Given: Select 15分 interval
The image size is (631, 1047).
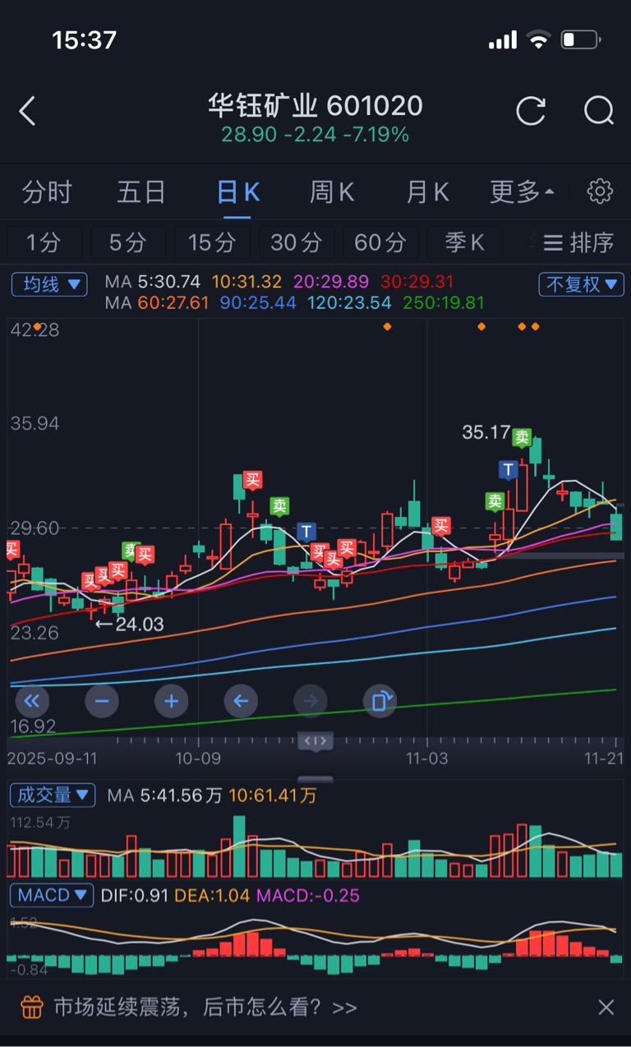Looking at the screenshot, I should pyautogui.click(x=212, y=242).
